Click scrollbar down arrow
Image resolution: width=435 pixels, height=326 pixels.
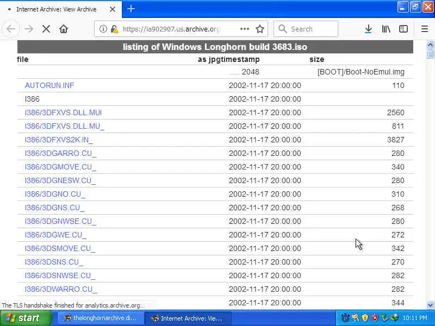pyautogui.click(x=430, y=305)
